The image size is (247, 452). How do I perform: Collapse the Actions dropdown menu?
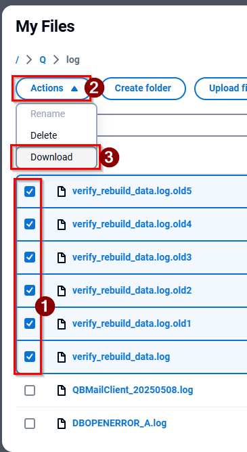(53, 88)
